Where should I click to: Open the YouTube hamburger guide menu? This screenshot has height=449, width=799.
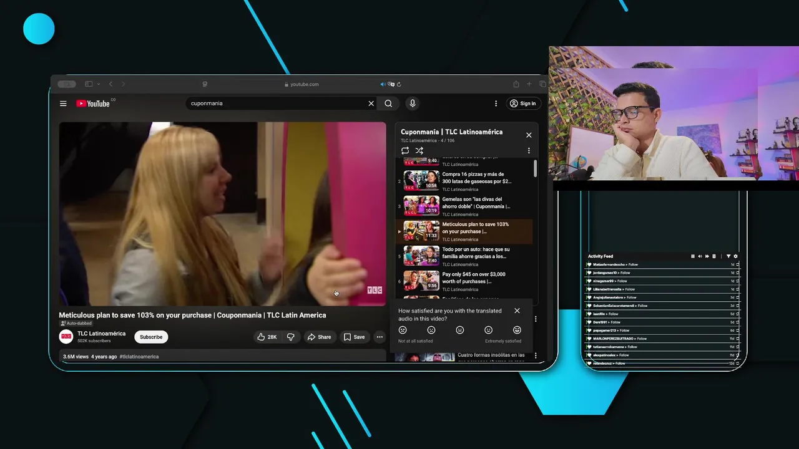[63, 104]
